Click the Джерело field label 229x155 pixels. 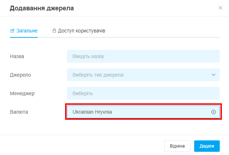(x=21, y=75)
